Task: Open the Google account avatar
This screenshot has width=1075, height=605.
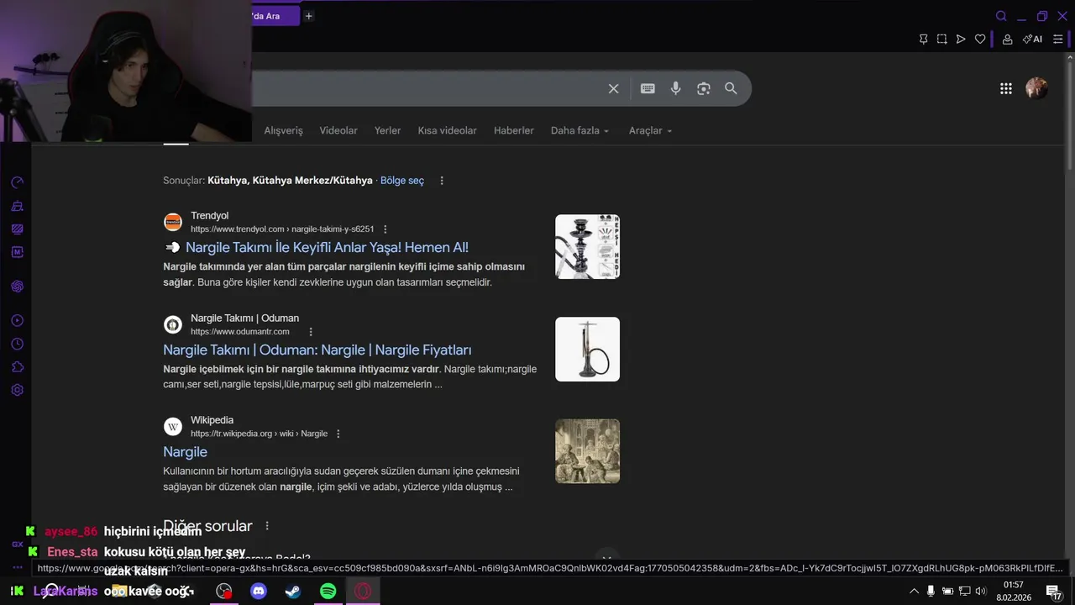Action: (1036, 88)
